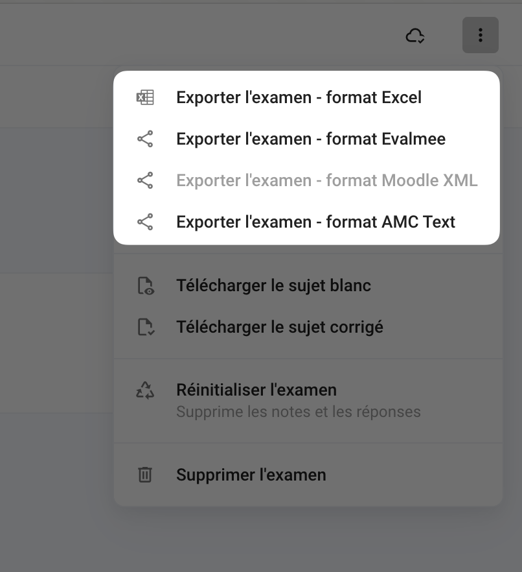Click the corrected subject file-check icon
Viewport: 522px width, 572px height.
pyautogui.click(x=146, y=327)
